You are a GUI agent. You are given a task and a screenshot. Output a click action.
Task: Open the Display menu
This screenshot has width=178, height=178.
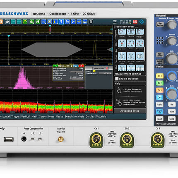(90, 116)
